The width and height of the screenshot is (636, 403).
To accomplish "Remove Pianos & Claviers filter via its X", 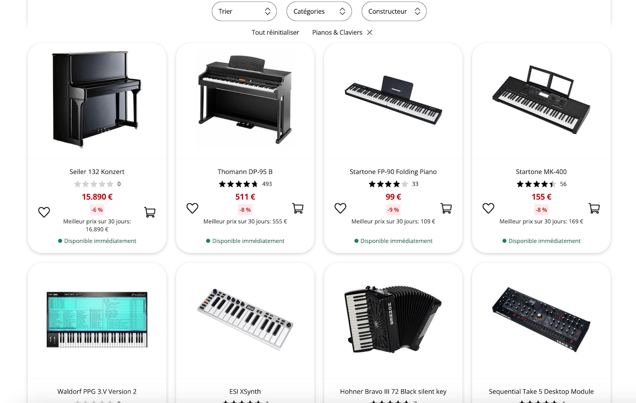I will (x=370, y=32).
